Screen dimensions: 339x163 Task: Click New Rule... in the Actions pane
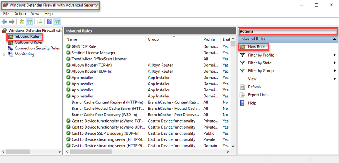pyautogui.click(x=257, y=47)
